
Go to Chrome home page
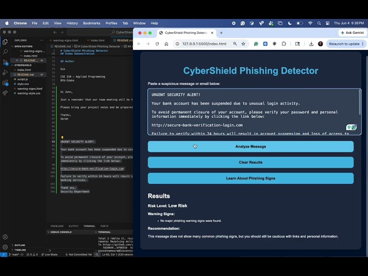pyautogui.click(x=166, y=44)
